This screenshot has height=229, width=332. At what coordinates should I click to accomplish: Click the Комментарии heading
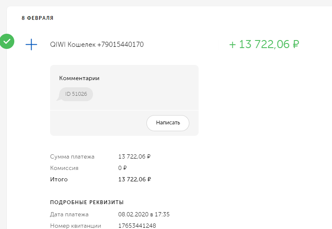tap(79, 78)
